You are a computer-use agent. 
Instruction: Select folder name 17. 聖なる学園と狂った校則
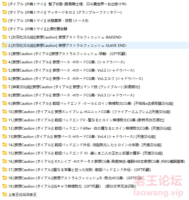click(80, 170)
